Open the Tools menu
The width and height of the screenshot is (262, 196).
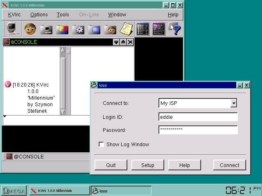click(63, 15)
